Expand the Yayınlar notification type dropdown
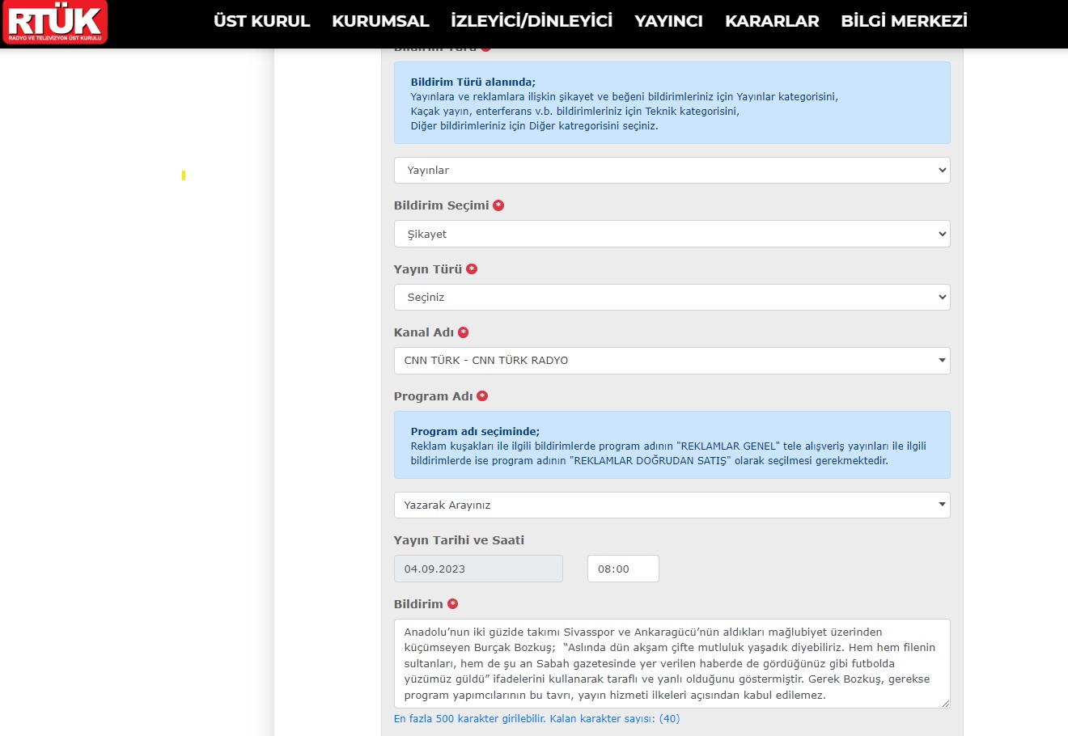Screen dimensions: 1068x736 coord(672,171)
